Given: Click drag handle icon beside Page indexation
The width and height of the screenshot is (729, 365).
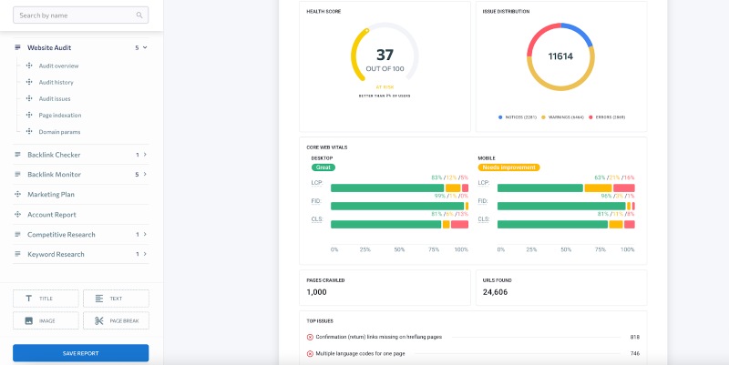Looking at the screenshot, I should pyautogui.click(x=29, y=115).
